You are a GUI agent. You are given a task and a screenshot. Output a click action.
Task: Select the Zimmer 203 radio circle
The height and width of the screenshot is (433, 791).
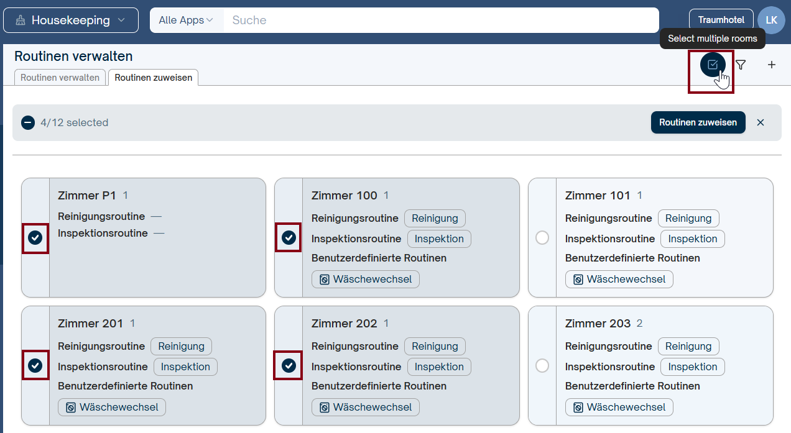pos(542,365)
